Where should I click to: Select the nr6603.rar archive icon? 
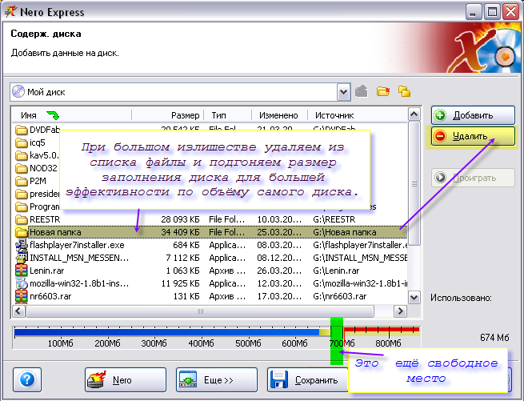click(x=22, y=296)
